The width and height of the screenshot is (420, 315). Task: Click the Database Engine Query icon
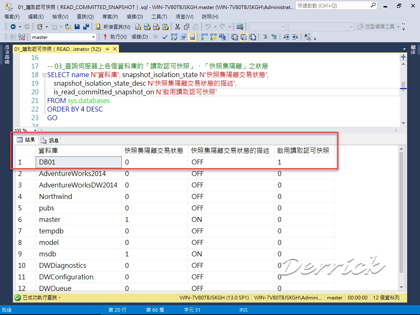pos(138,27)
